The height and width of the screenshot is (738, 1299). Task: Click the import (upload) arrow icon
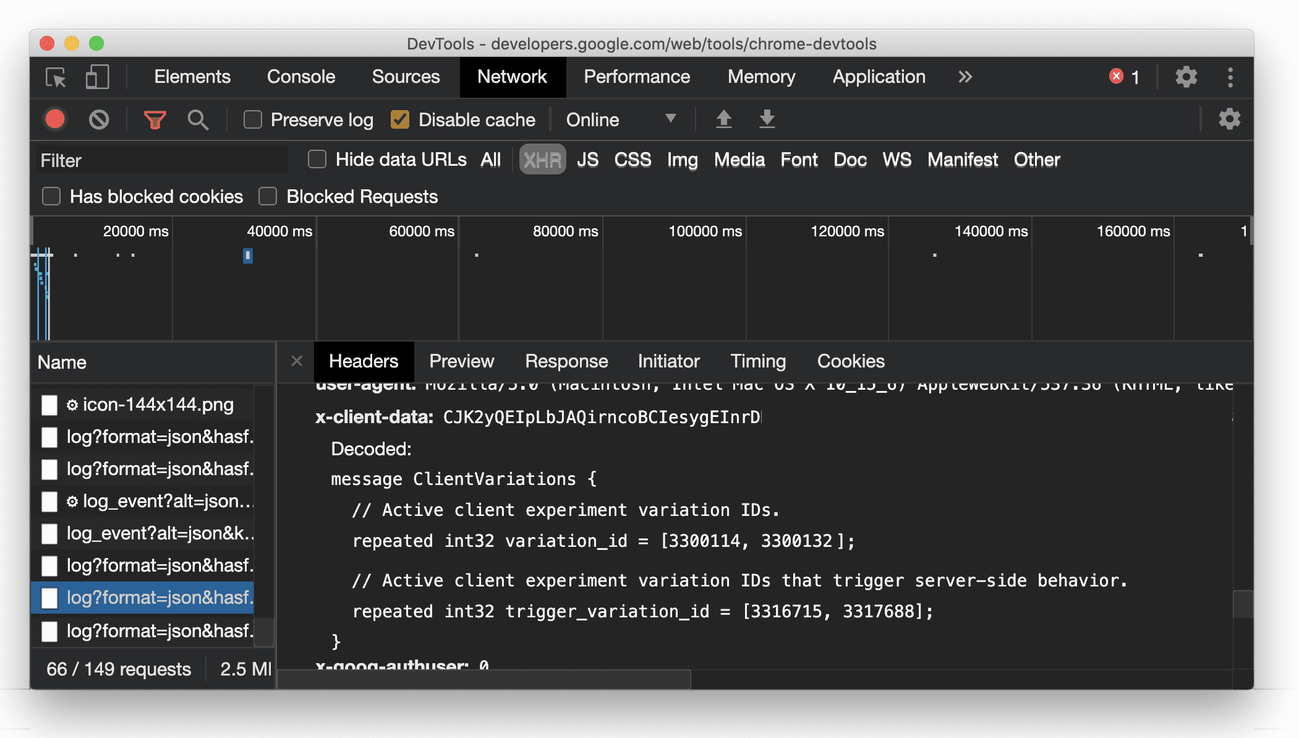pos(723,119)
